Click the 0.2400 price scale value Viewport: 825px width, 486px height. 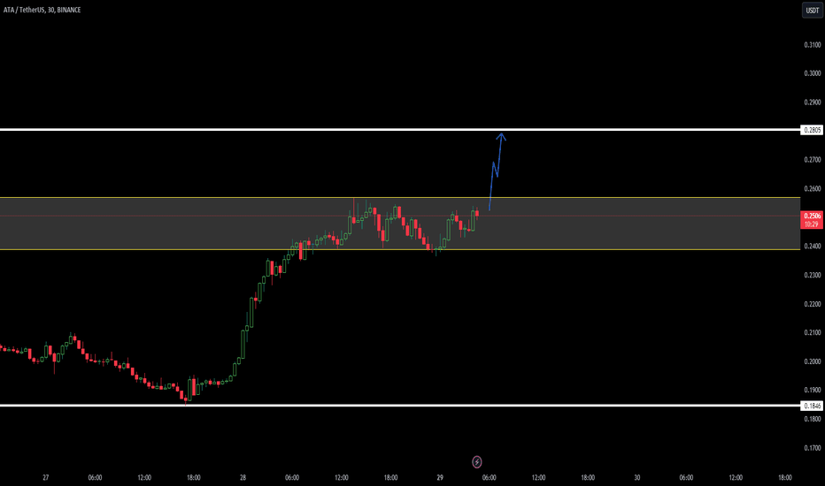[x=812, y=246]
